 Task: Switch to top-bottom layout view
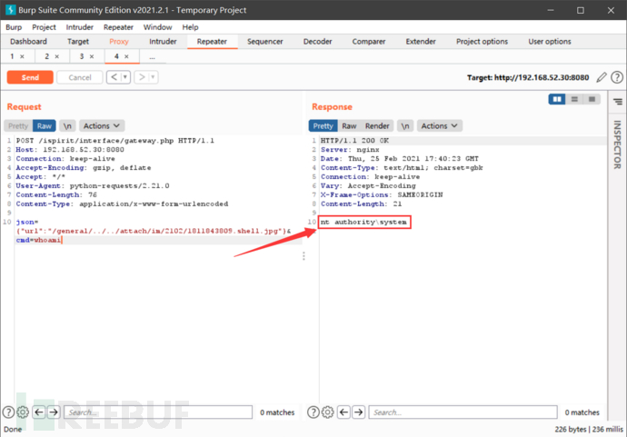(574, 99)
